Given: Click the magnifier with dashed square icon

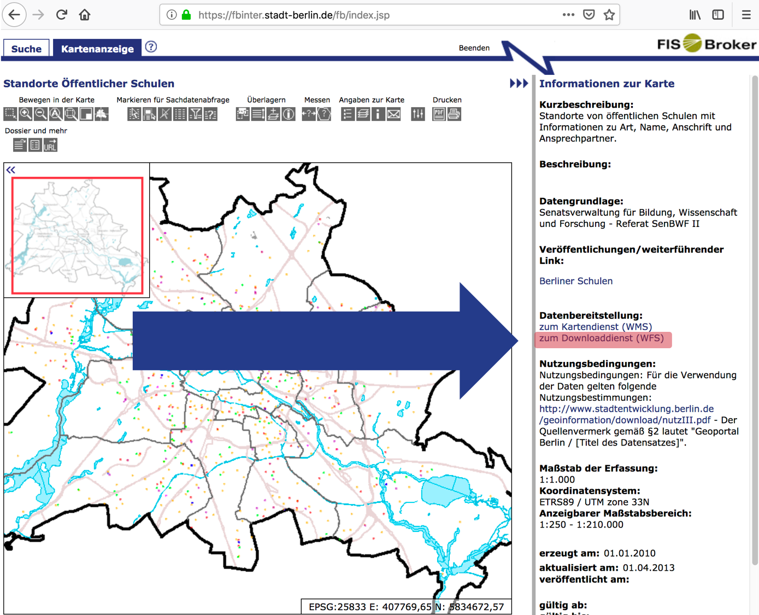Looking at the screenshot, I should pyautogui.click(x=71, y=114).
